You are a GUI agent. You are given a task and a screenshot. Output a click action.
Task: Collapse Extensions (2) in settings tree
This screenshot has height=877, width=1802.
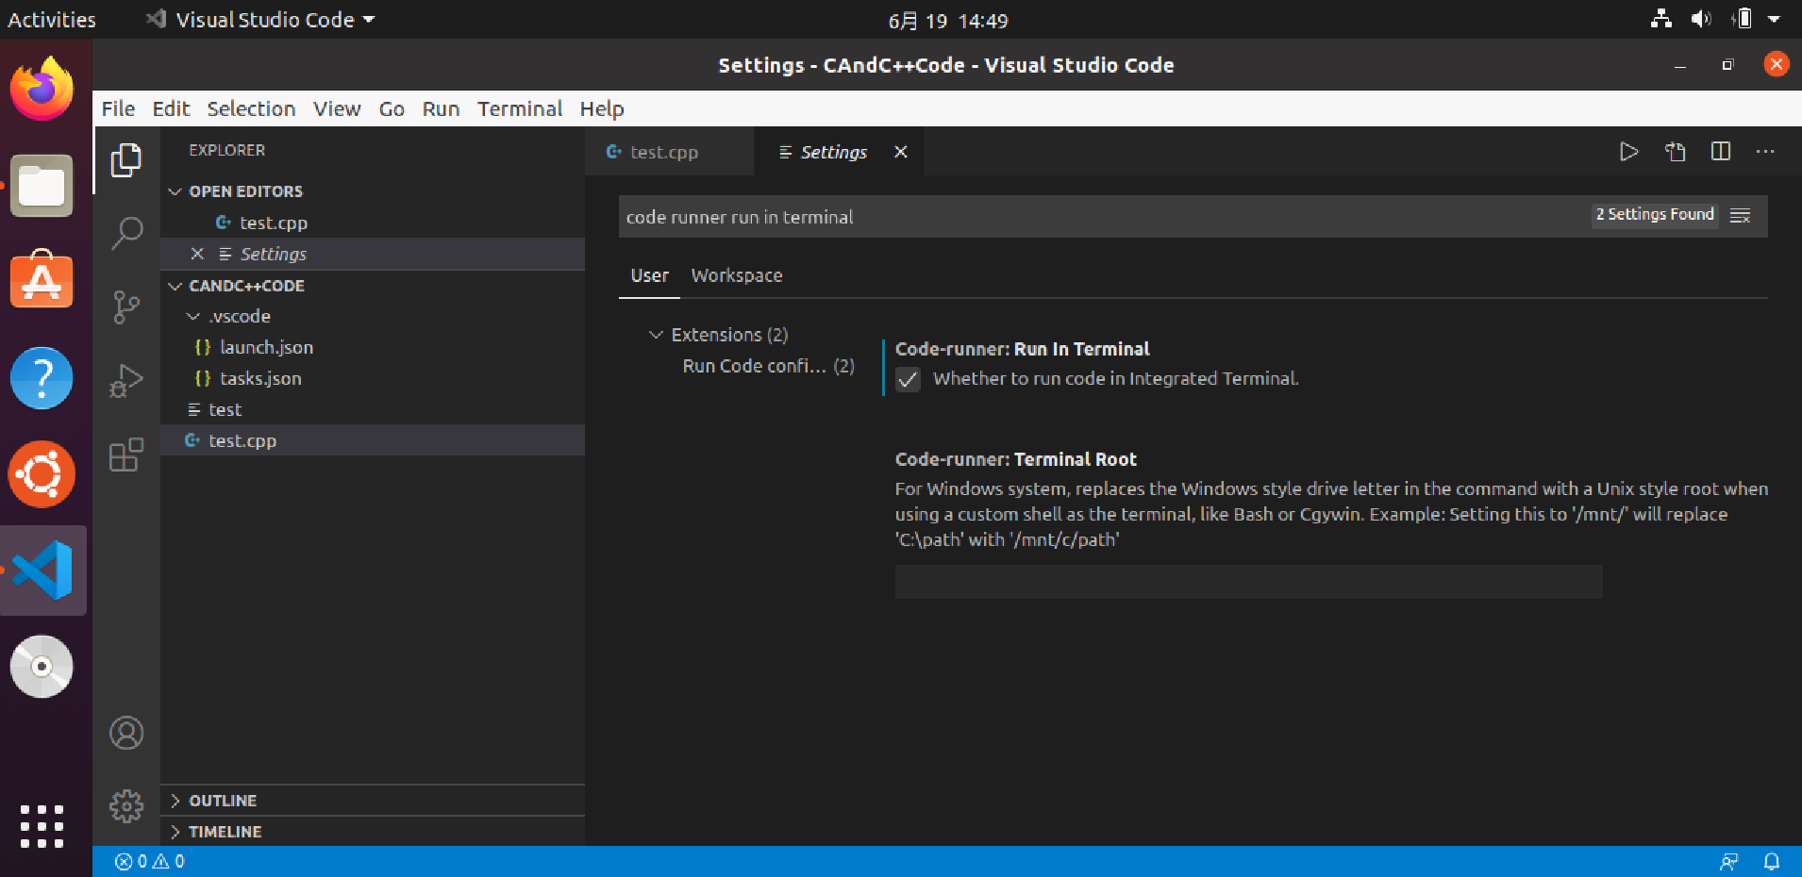pos(656,335)
